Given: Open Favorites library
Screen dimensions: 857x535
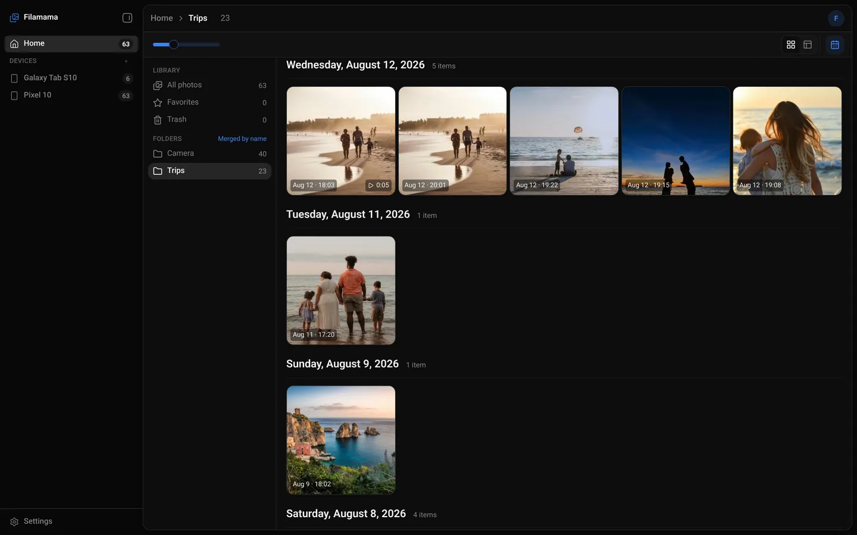Looking at the screenshot, I should pyautogui.click(x=209, y=103).
